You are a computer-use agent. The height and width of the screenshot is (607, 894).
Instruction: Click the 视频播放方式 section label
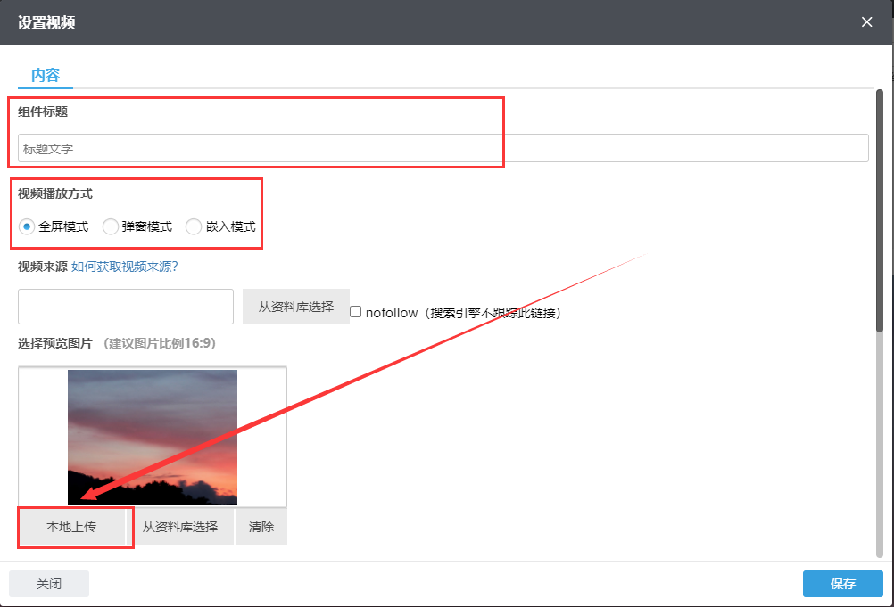tap(55, 193)
